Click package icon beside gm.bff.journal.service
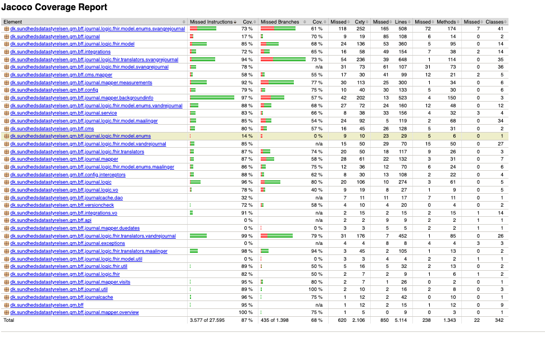This screenshot has width=545, height=346. (x=6, y=113)
